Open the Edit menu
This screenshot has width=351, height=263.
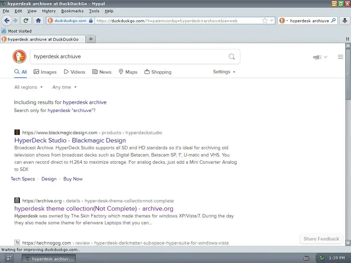click(18, 11)
